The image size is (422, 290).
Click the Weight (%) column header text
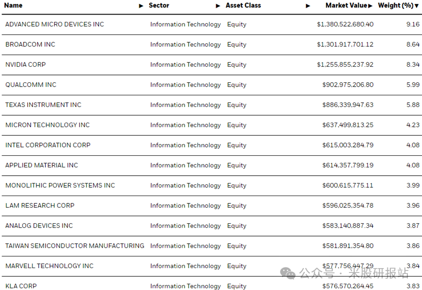395,5
